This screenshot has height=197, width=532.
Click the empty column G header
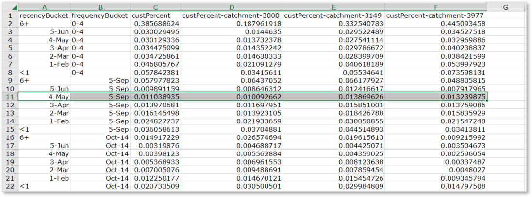pyautogui.click(x=505, y=7)
